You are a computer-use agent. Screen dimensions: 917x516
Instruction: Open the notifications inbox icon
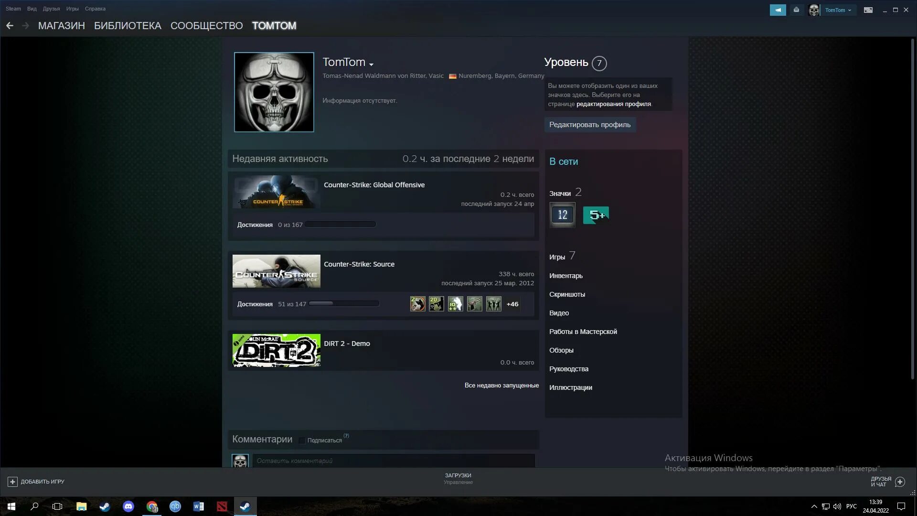coord(796,10)
